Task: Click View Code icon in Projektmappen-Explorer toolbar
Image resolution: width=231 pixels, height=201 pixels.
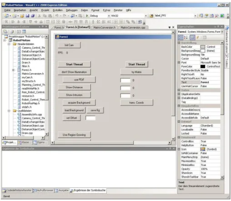Action: (x=19, y=31)
